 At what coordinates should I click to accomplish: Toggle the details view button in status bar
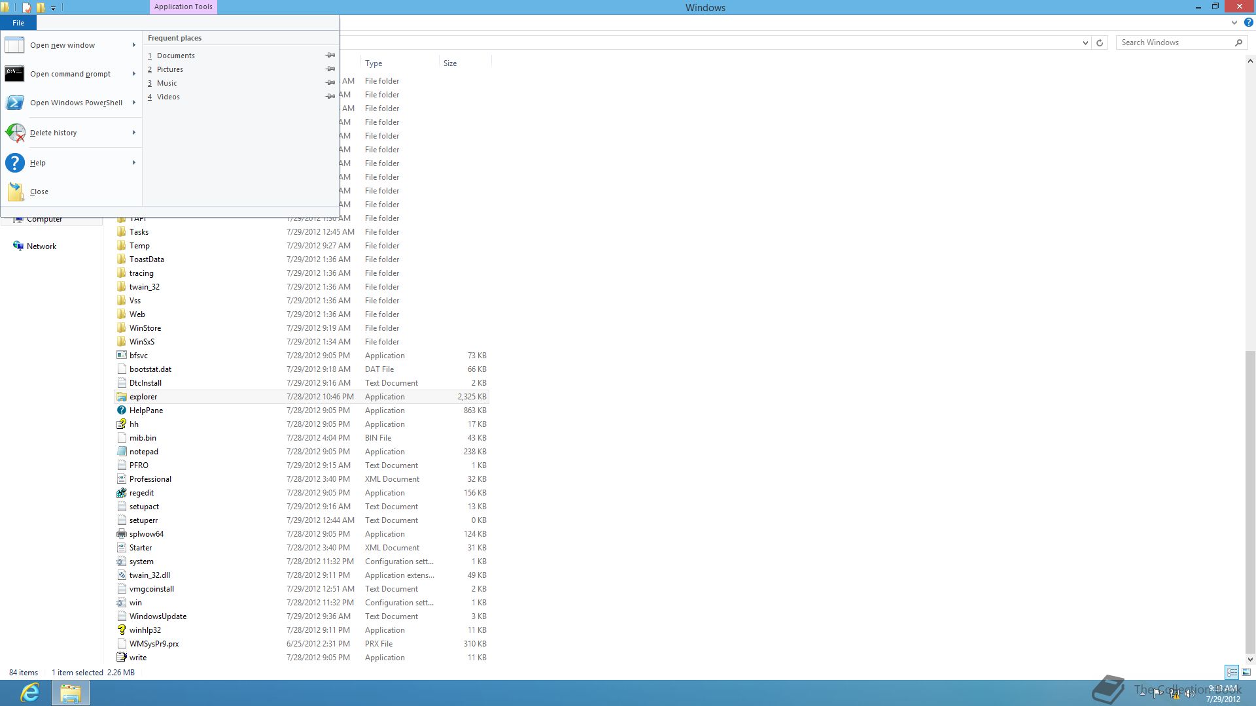click(1232, 672)
